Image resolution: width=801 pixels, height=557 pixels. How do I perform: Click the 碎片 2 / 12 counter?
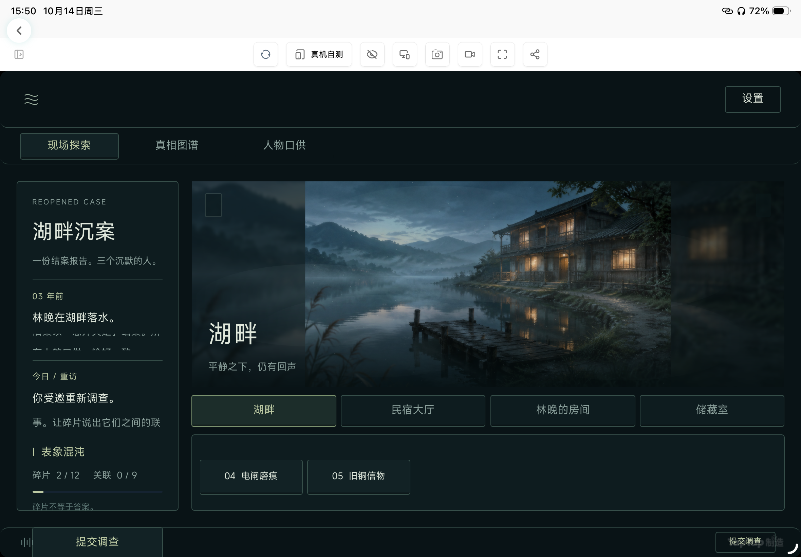click(56, 475)
